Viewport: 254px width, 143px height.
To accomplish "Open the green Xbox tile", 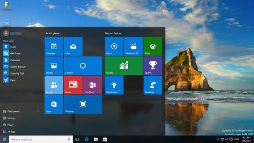I will tap(153, 46).
